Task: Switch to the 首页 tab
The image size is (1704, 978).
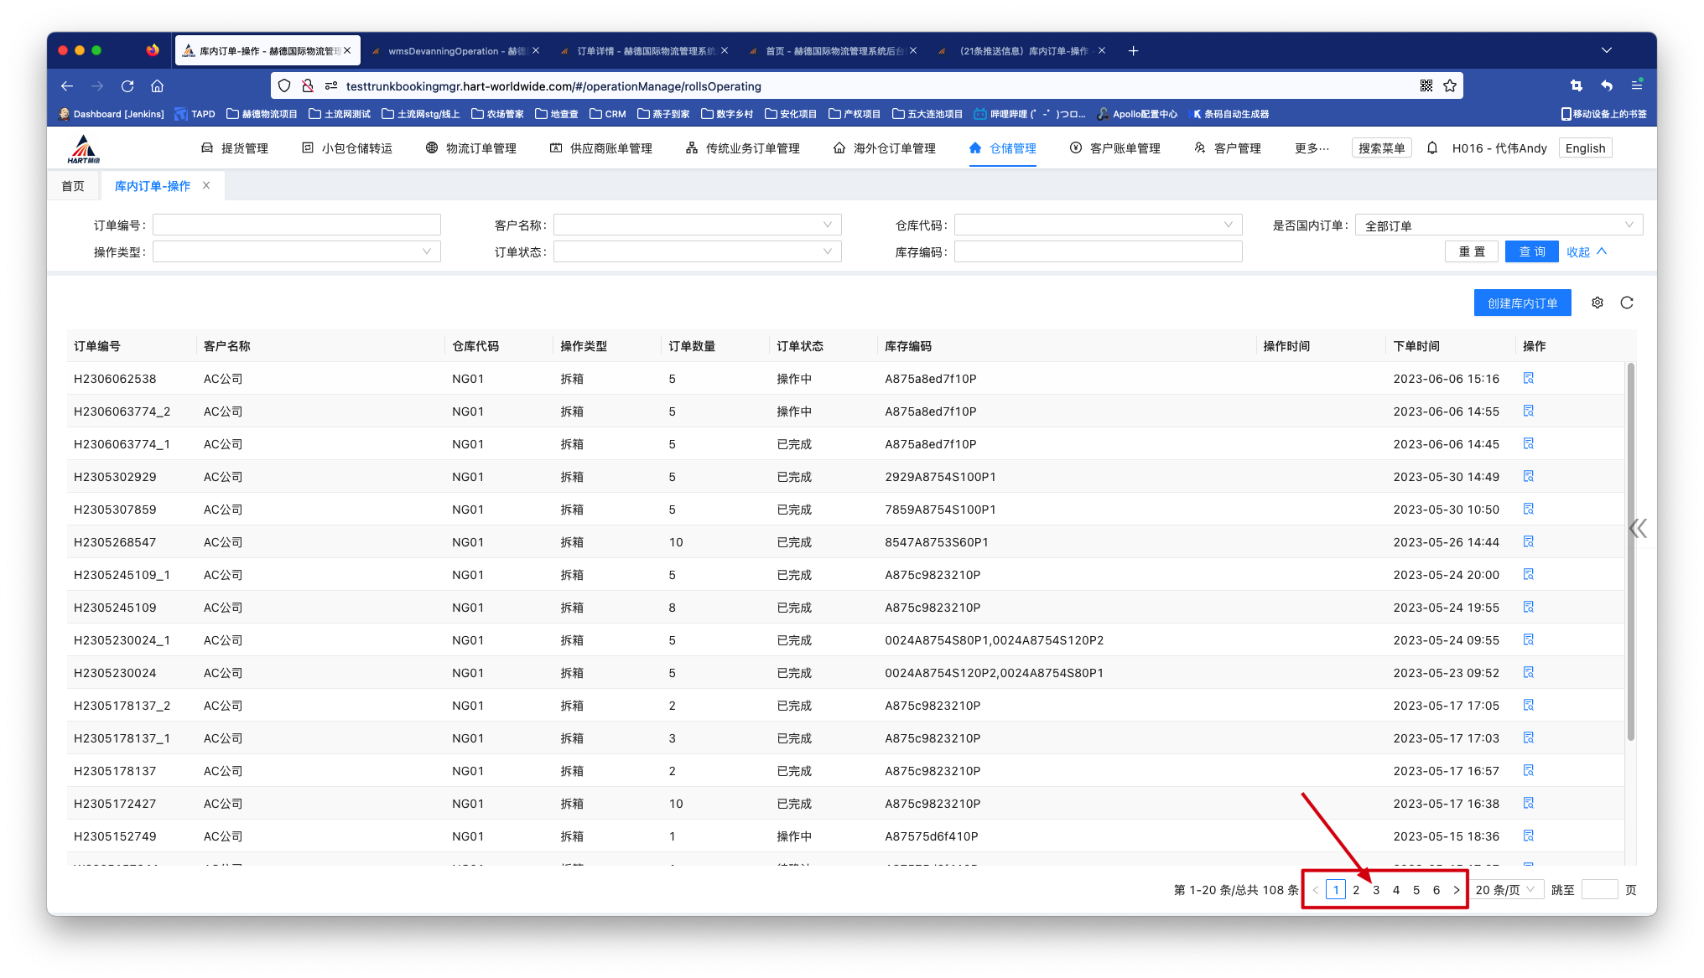Action: point(73,186)
